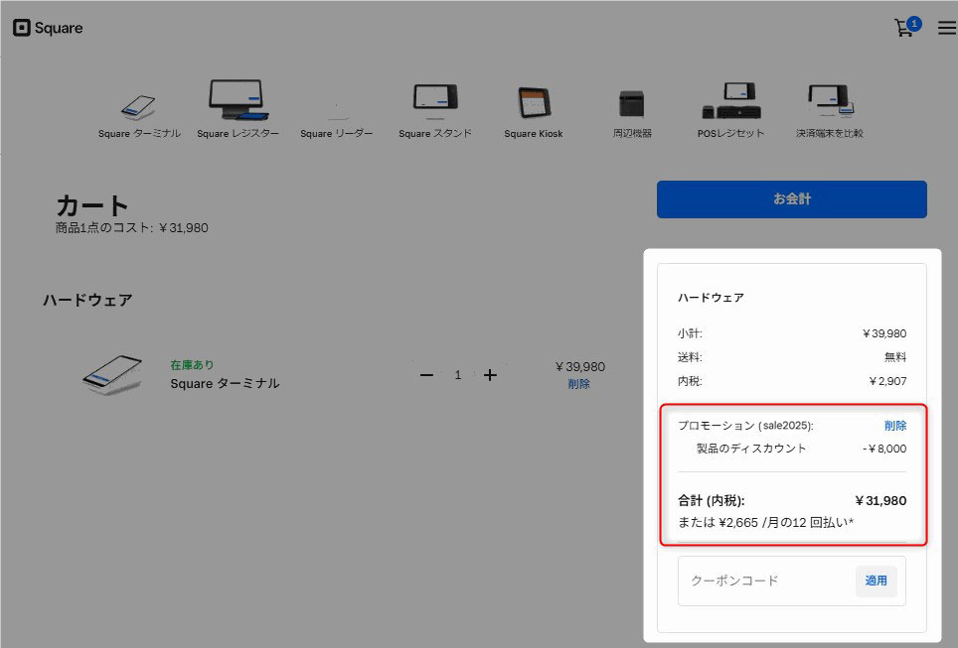The height and width of the screenshot is (648, 958).
Task: Select the Square スタンド product icon
Action: tap(435, 101)
